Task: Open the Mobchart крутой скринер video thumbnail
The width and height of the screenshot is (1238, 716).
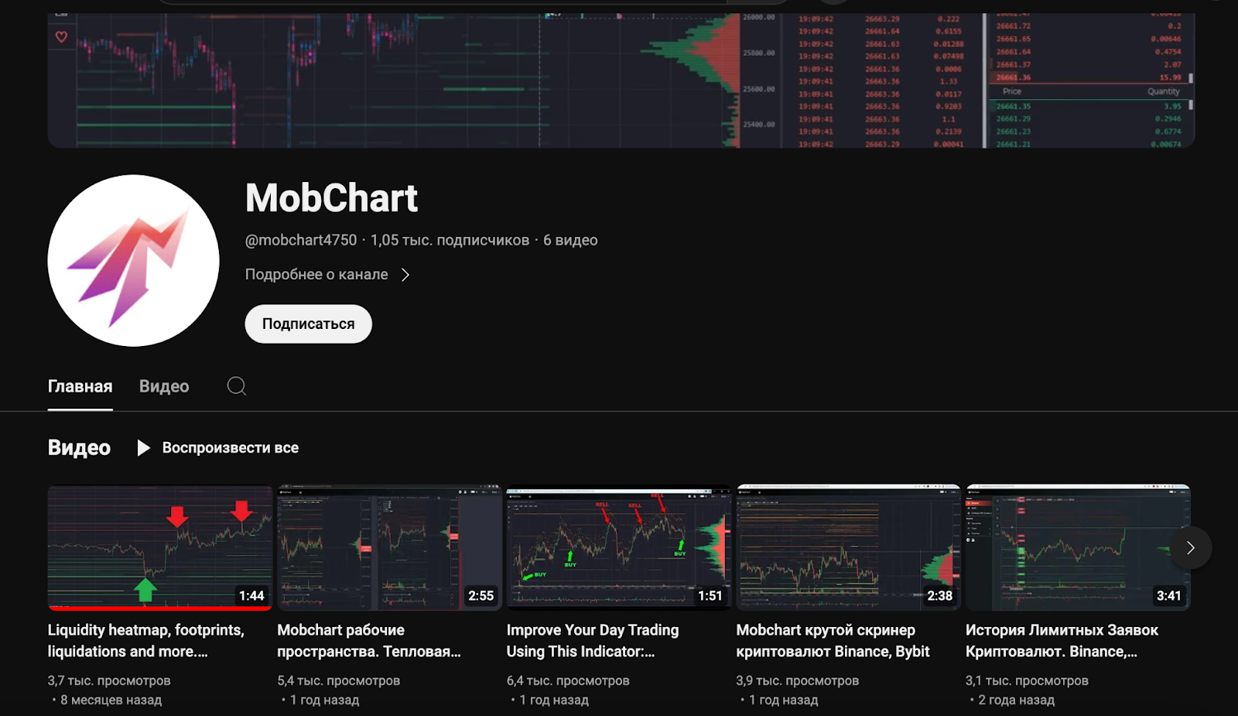Action: click(848, 547)
